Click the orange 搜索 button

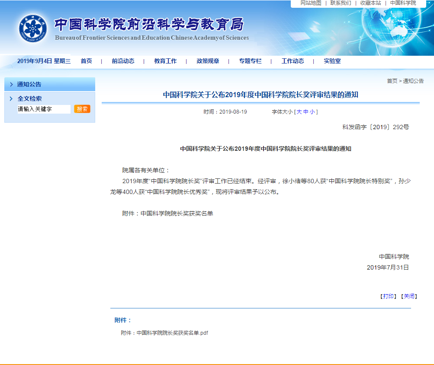(x=82, y=109)
